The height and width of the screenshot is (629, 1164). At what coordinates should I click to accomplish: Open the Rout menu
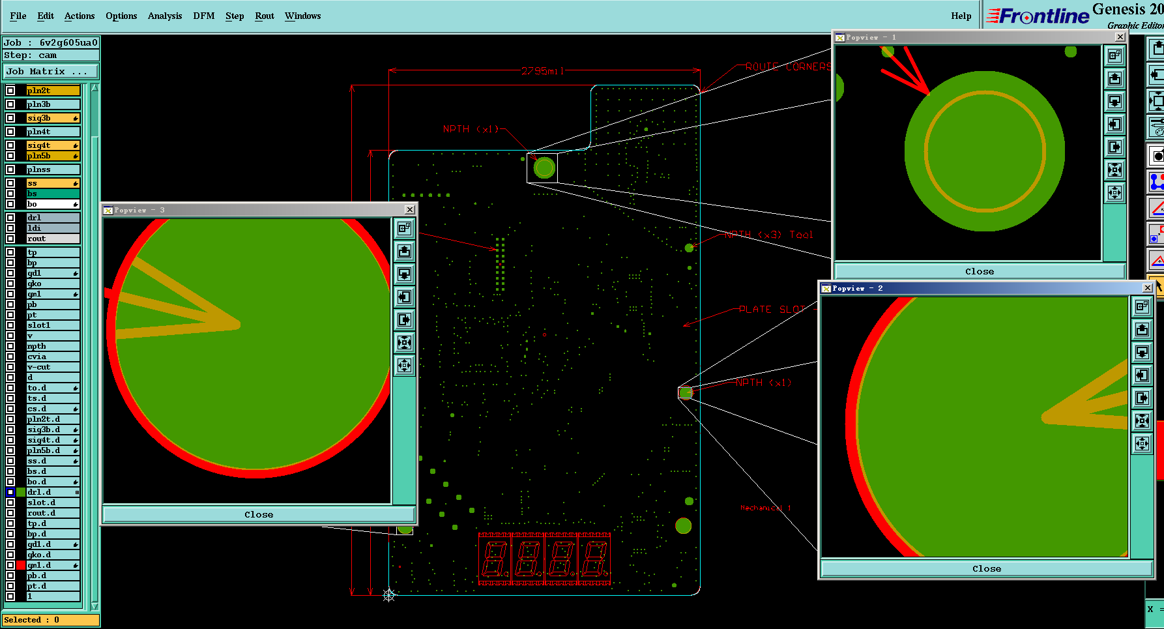265,16
